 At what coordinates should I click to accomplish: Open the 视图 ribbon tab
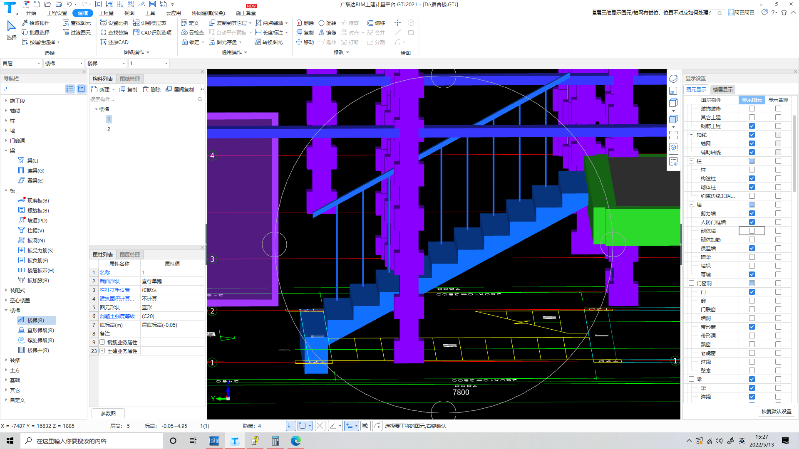pos(129,13)
